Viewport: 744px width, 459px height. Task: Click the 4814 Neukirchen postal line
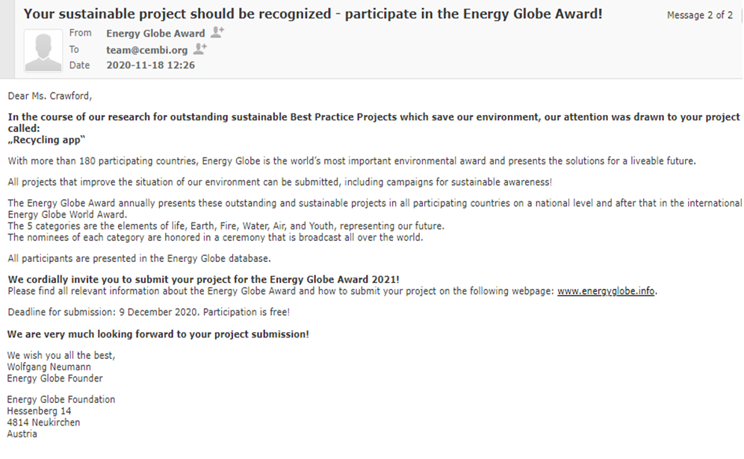click(43, 422)
